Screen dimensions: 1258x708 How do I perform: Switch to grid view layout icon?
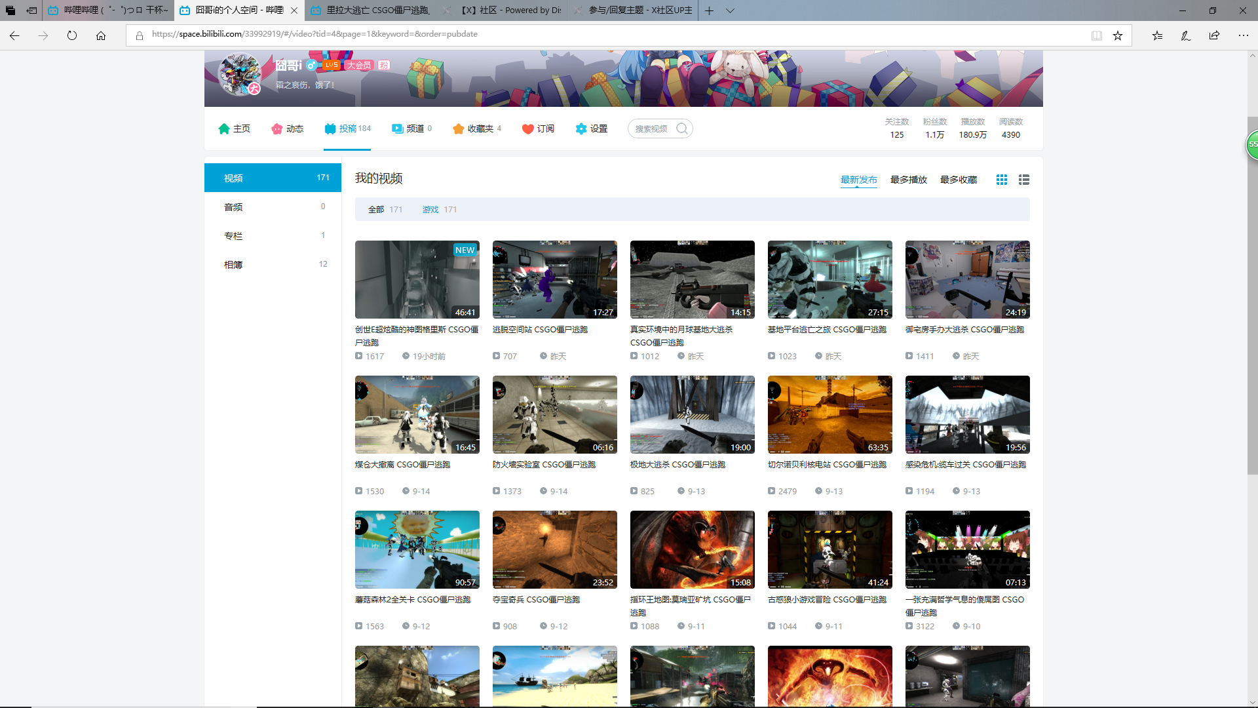[x=1001, y=180]
